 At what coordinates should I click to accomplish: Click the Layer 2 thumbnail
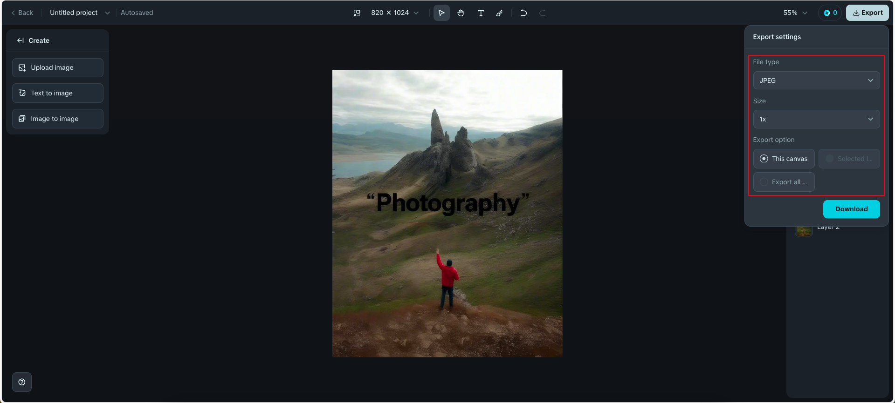(804, 231)
